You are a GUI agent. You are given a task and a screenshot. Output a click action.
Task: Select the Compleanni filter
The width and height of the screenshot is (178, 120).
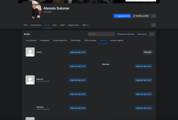[45, 40]
